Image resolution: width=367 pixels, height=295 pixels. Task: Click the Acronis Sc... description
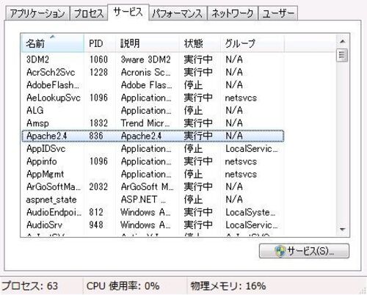tap(146, 72)
